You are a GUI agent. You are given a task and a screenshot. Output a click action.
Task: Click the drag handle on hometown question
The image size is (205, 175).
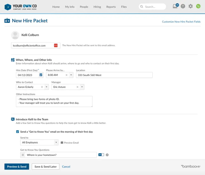(23, 155)
